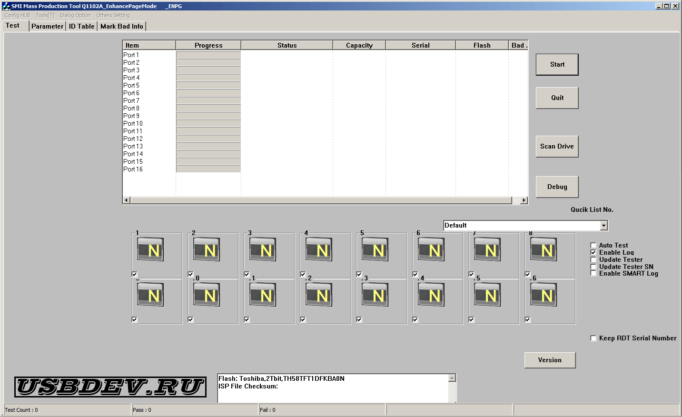Image resolution: width=682 pixels, height=417 pixels.
Task: Switch to the Parameter tab
Action: [47, 26]
